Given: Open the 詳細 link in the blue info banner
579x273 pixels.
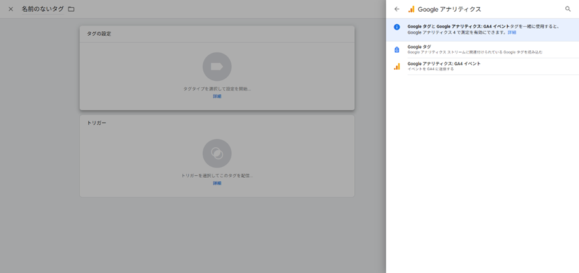Looking at the screenshot, I should point(512,33).
